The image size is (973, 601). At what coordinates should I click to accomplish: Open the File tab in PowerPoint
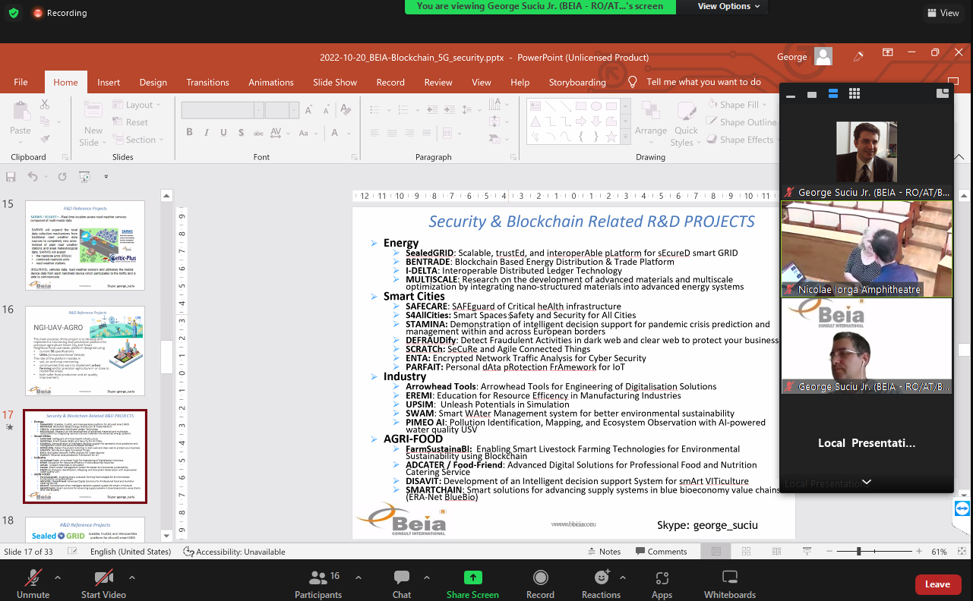click(x=21, y=82)
